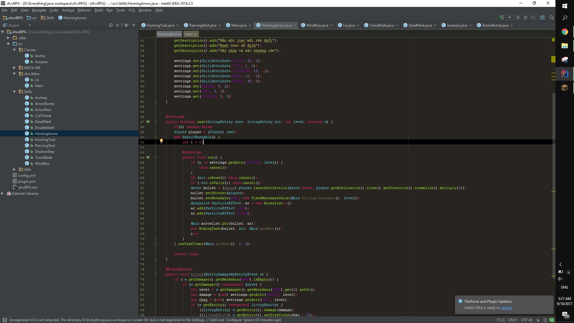Open the run configuration dropdown

(x=510, y=18)
